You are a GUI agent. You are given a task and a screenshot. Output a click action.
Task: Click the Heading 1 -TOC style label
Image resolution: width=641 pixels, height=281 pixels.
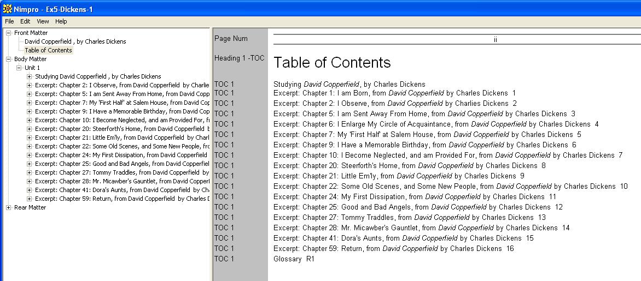[240, 58]
